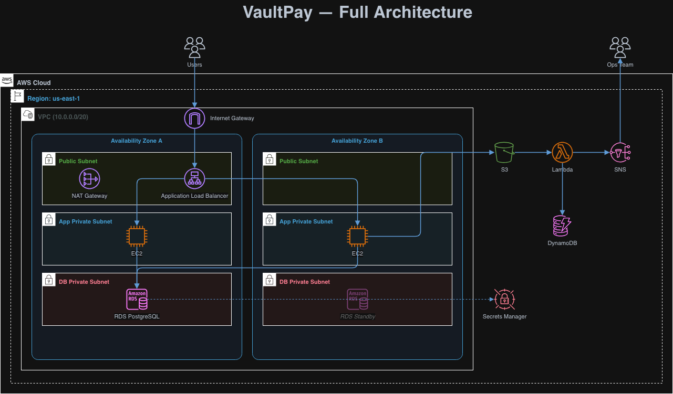Select the 'Region: us-east-1' label
673x394 pixels.
(54, 99)
